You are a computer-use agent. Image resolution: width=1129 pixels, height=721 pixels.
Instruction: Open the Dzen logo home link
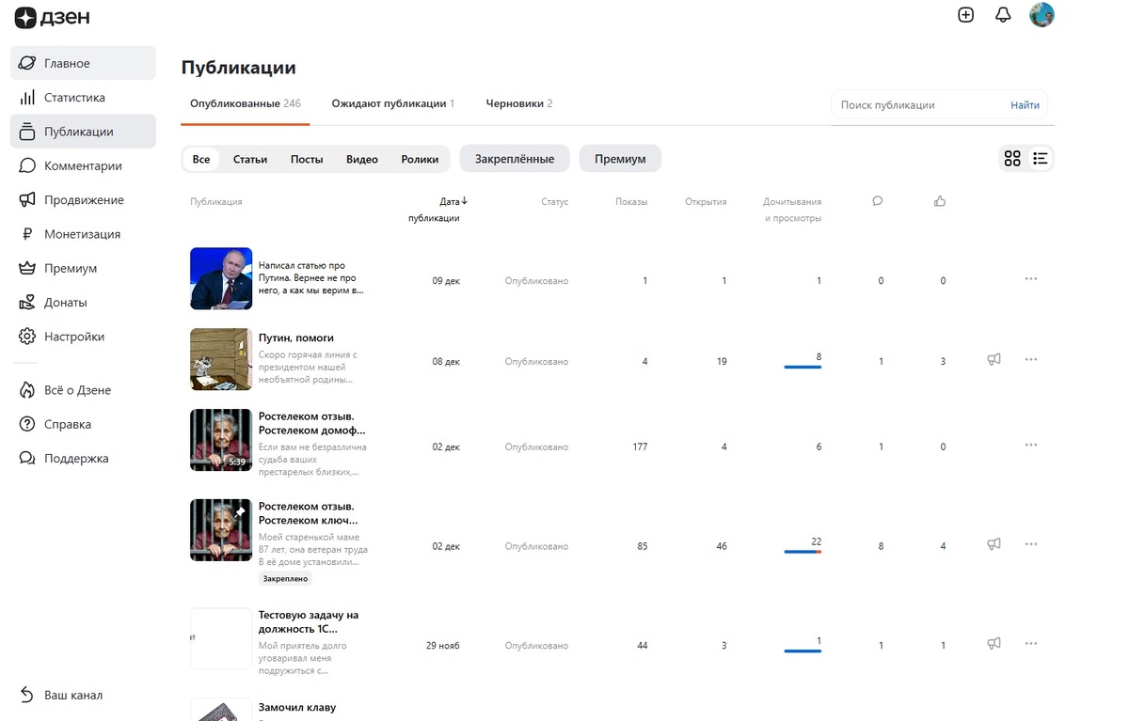point(52,17)
